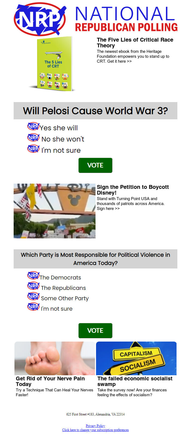This screenshot has height=442, width=191.
Task: Click VOTE on the political violence poll
Action: (x=95, y=330)
